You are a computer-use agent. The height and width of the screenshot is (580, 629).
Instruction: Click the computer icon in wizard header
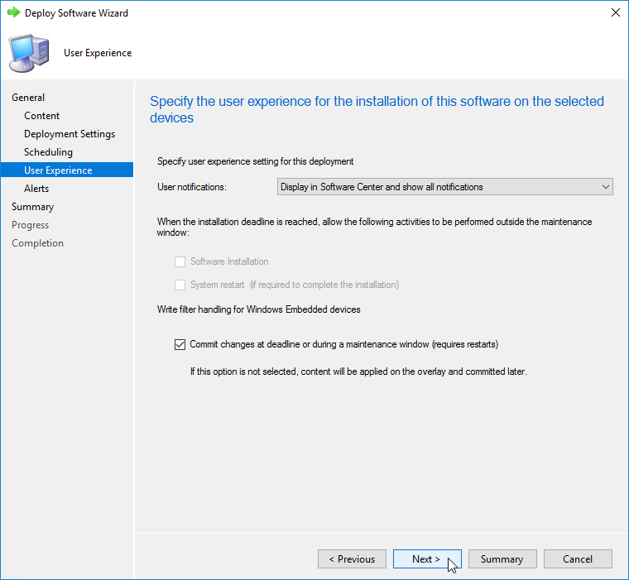point(28,53)
